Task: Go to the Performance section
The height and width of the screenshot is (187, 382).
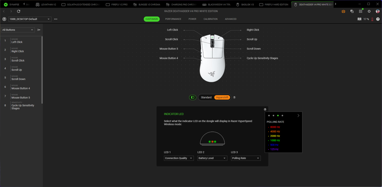Action: 173,19
